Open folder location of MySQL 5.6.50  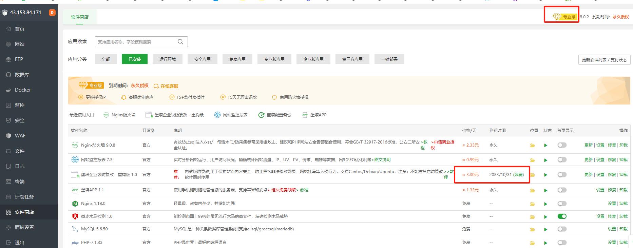[x=533, y=230]
